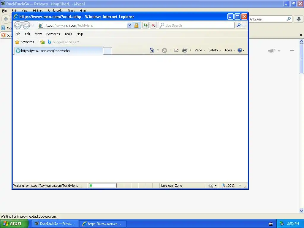The image size is (304, 228).
Task: Click Mypal's back arrow button
Action: pyautogui.click(x=6, y=19)
